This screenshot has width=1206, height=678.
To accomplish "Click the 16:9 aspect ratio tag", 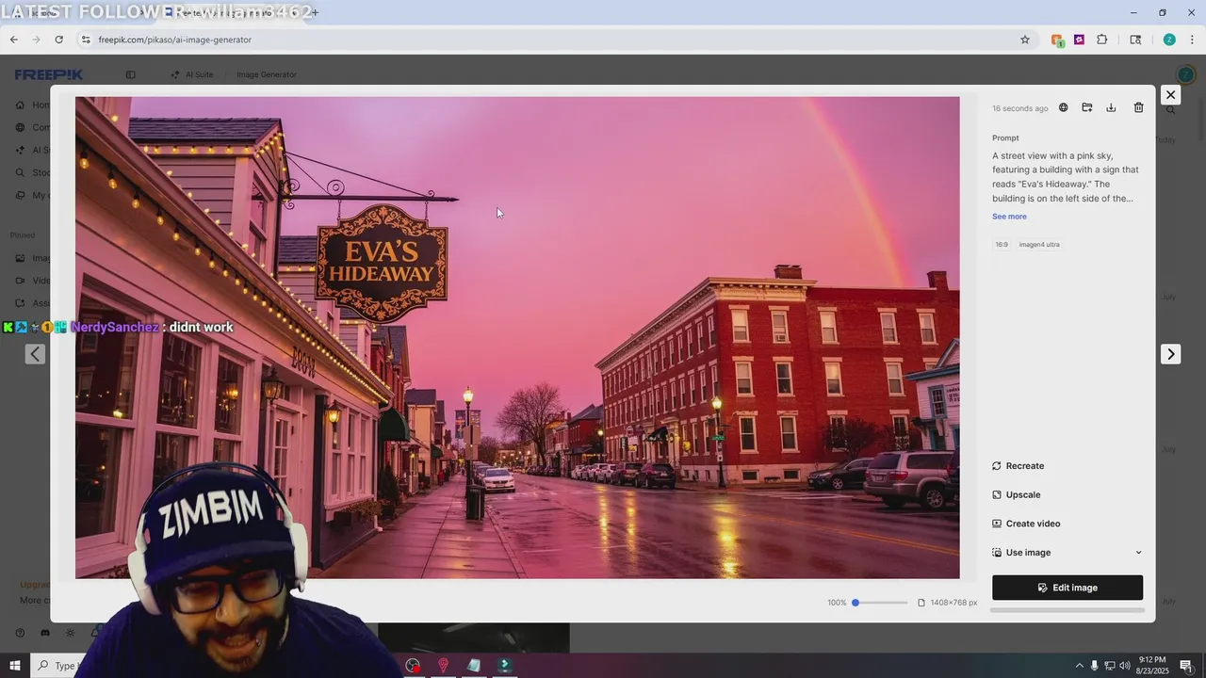I will 1002,245.
